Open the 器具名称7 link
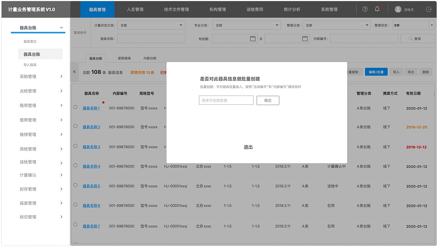Screen dimensions: 438x247 (x=91, y=226)
